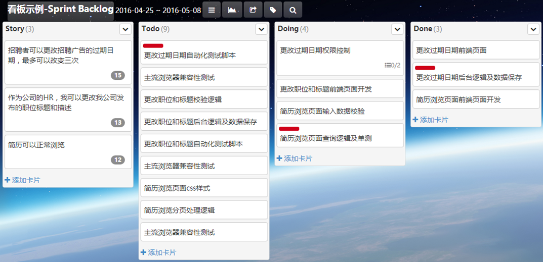This screenshot has height=262, width=543.
Task: Open card 更改职位和标题后台逻辑及数据保存
Action: [x=204, y=121]
